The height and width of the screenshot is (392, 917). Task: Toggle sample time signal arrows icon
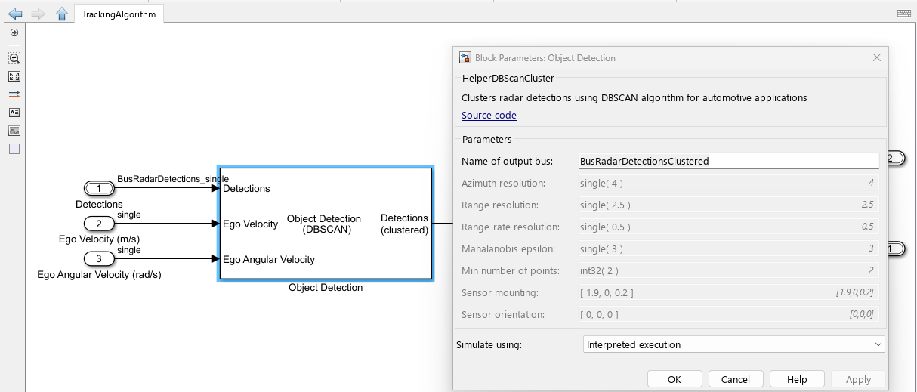point(14,94)
